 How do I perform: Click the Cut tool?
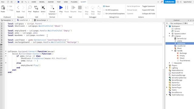10,6
